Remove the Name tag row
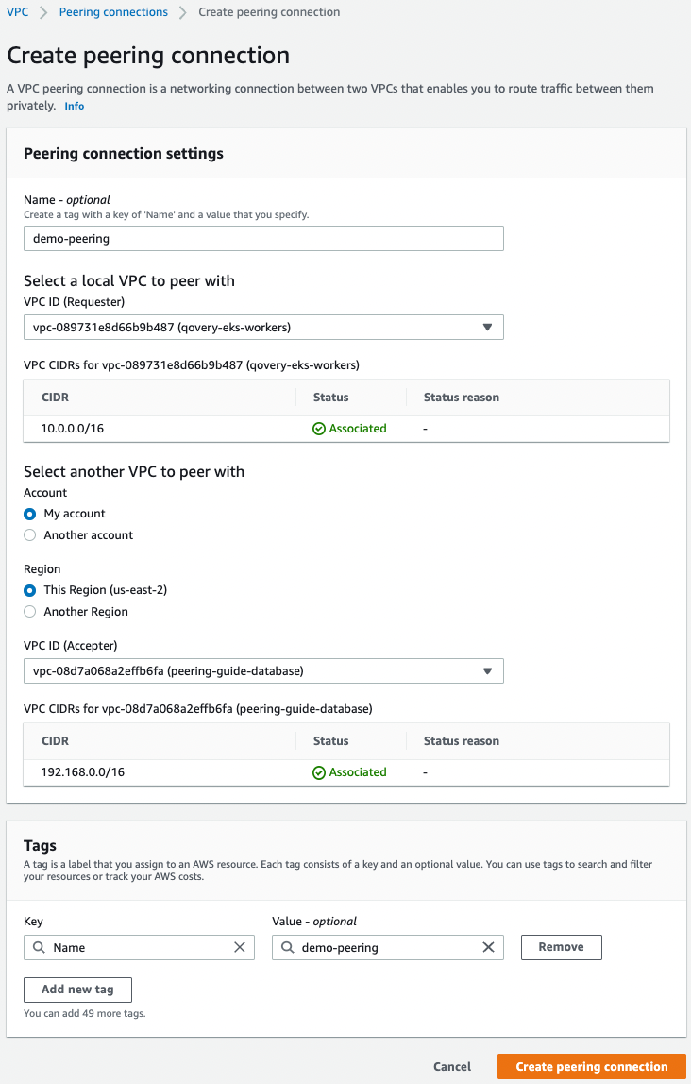Viewport: 691px width, 1084px height. (x=561, y=947)
